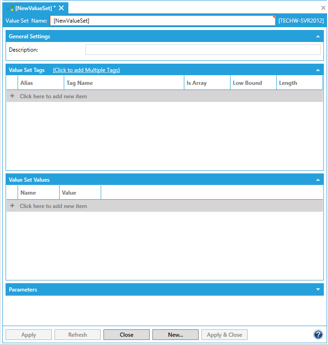328x345 pixels.
Task: Click plus icon in Value Set Tags row
Action: point(12,96)
